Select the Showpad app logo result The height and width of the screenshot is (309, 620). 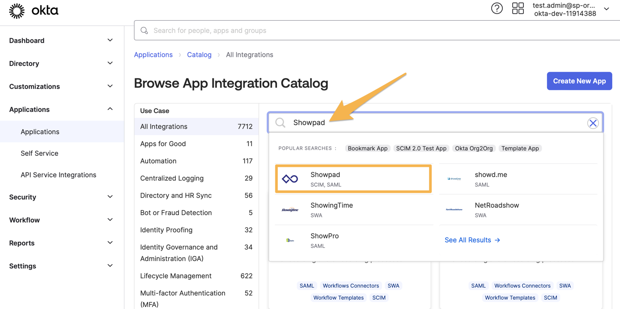click(x=290, y=179)
